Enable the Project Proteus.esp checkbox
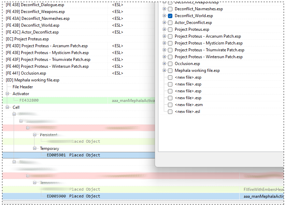 tap(170, 29)
